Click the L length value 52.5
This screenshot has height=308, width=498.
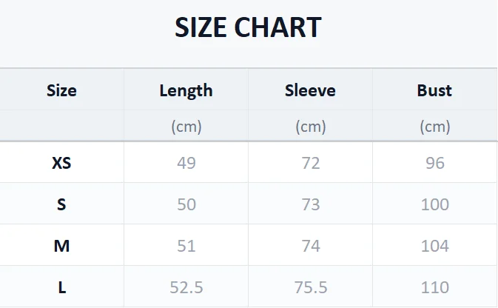(186, 287)
